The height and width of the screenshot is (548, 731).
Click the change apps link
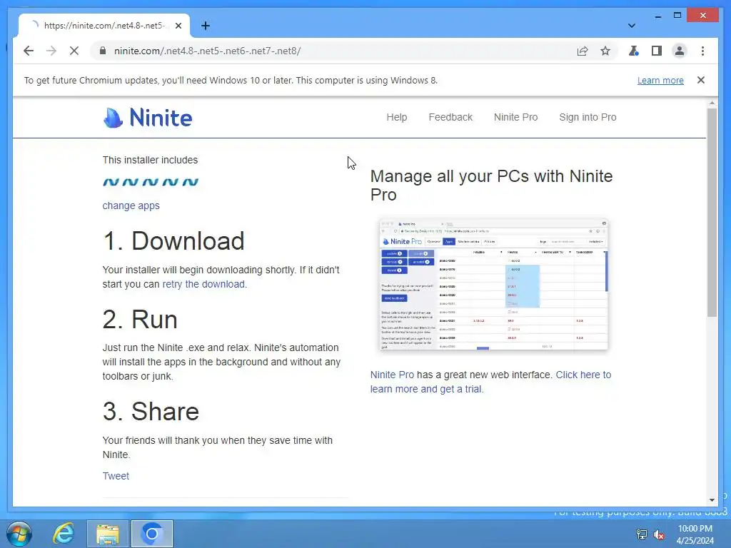(x=131, y=205)
